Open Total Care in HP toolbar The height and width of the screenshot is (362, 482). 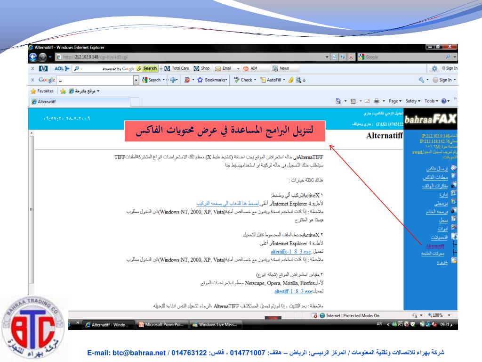point(177,68)
